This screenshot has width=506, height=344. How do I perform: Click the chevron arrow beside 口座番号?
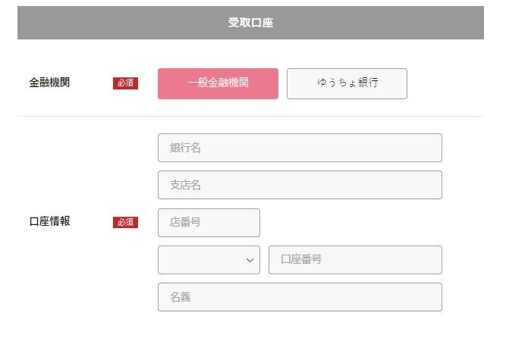click(250, 260)
